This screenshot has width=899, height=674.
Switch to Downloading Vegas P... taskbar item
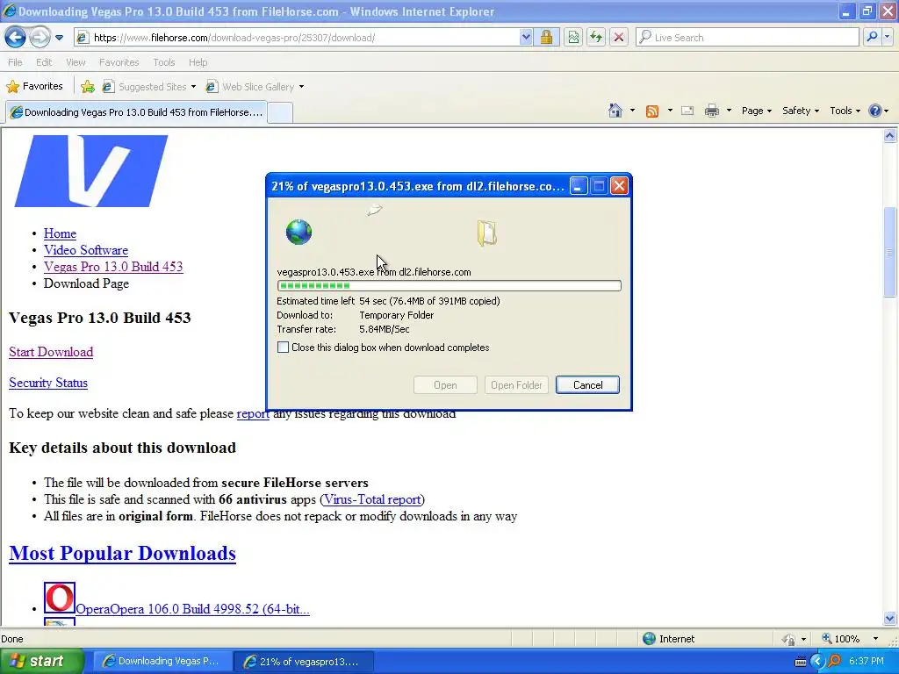162,662
